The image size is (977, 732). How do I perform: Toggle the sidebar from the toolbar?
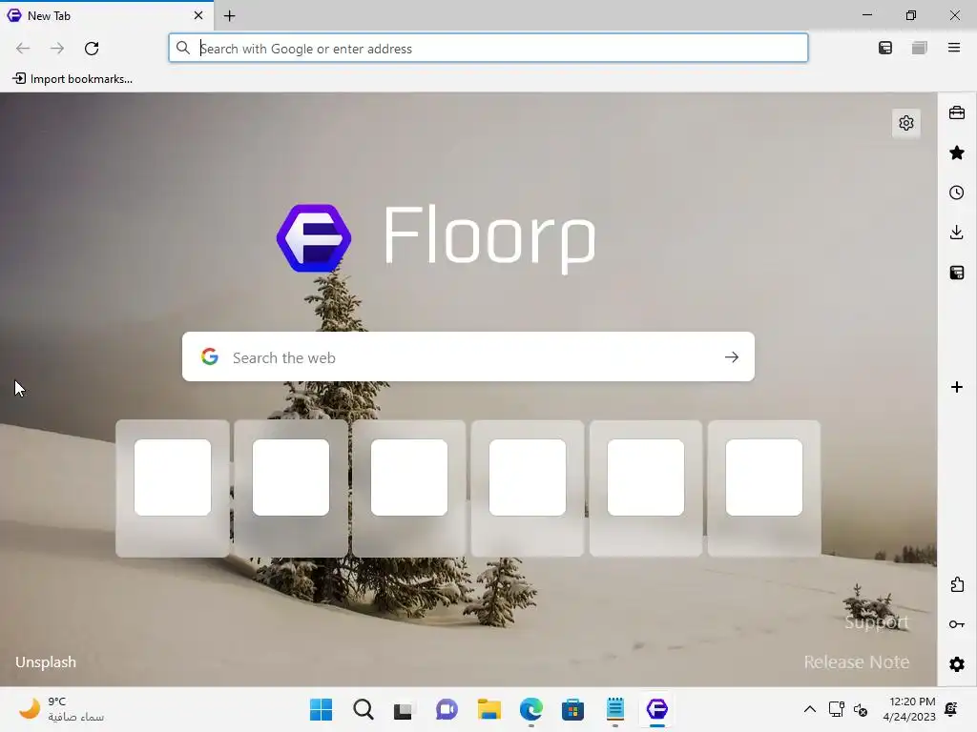[x=885, y=48]
